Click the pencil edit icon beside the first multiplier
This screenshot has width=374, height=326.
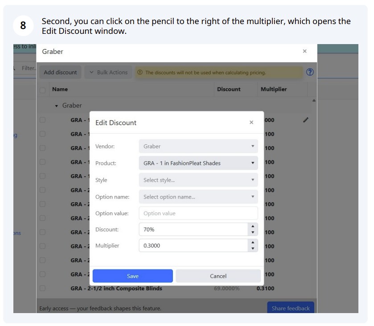305,120
